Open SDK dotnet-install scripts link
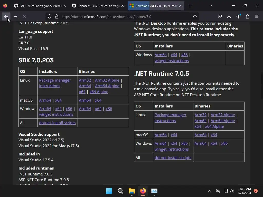 (57, 123)
